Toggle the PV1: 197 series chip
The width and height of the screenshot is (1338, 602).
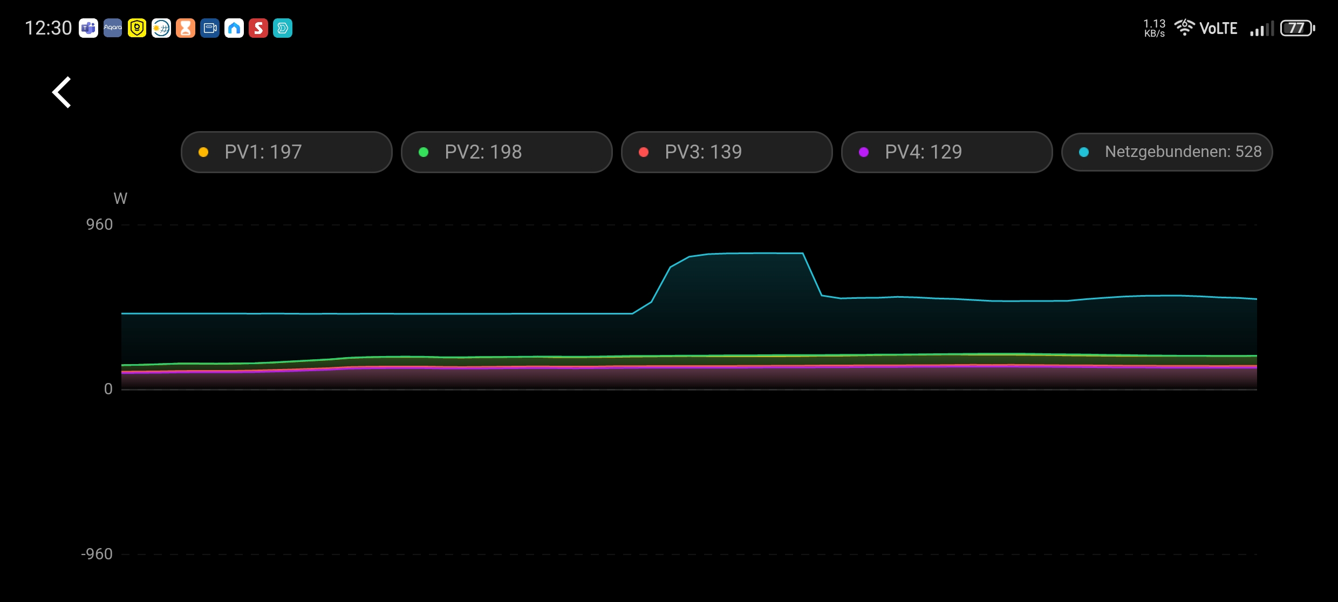[x=286, y=152]
